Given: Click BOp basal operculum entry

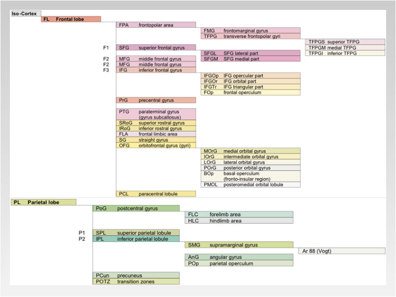Looking at the screenshot, I should (x=250, y=176).
